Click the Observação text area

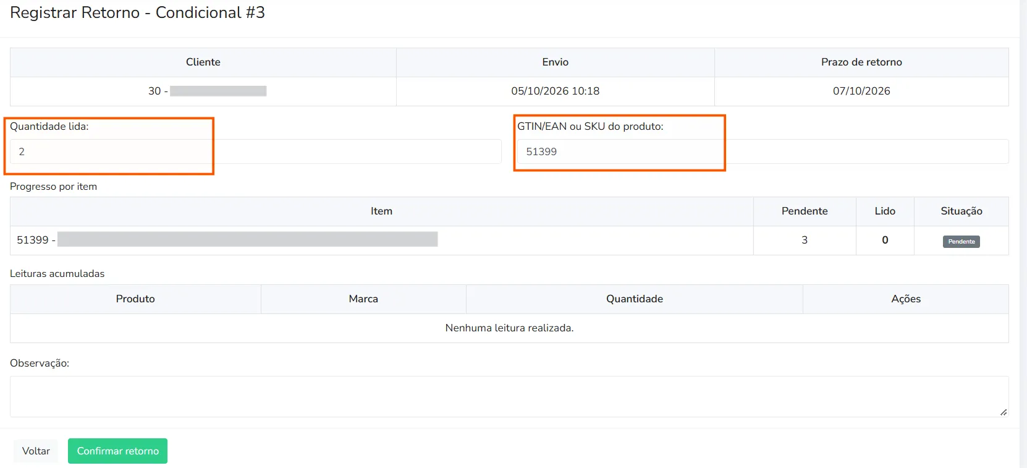pos(509,396)
